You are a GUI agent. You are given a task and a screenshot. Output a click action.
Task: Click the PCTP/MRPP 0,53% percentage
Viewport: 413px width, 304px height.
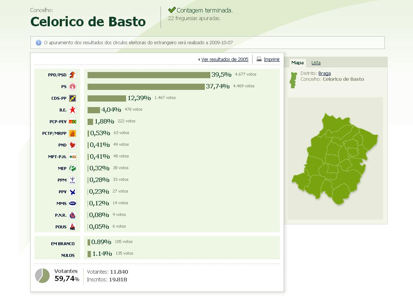click(x=100, y=133)
